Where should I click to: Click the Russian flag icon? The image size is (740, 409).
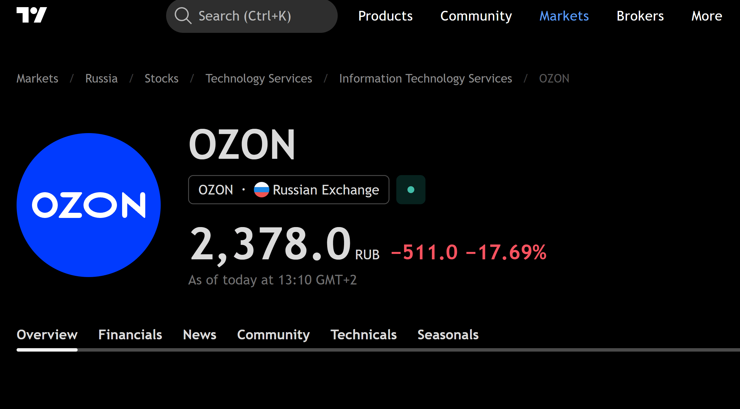(x=261, y=190)
